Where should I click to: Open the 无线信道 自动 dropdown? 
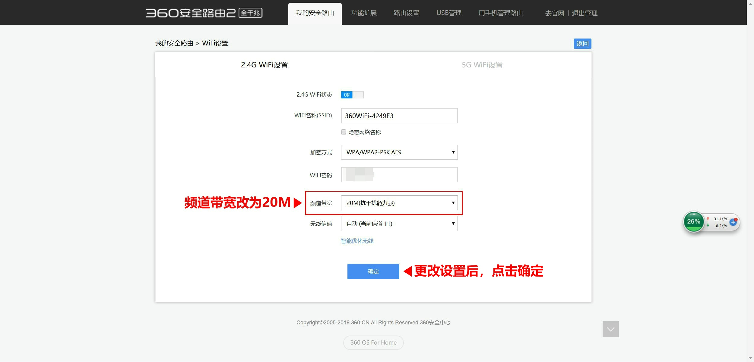coord(399,224)
